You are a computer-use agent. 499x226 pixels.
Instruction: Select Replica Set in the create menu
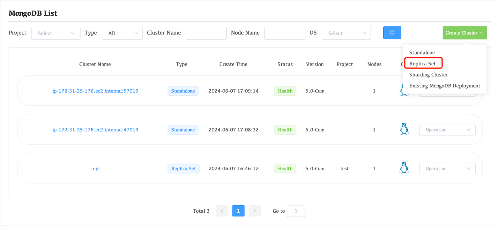pyautogui.click(x=423, y=64)
